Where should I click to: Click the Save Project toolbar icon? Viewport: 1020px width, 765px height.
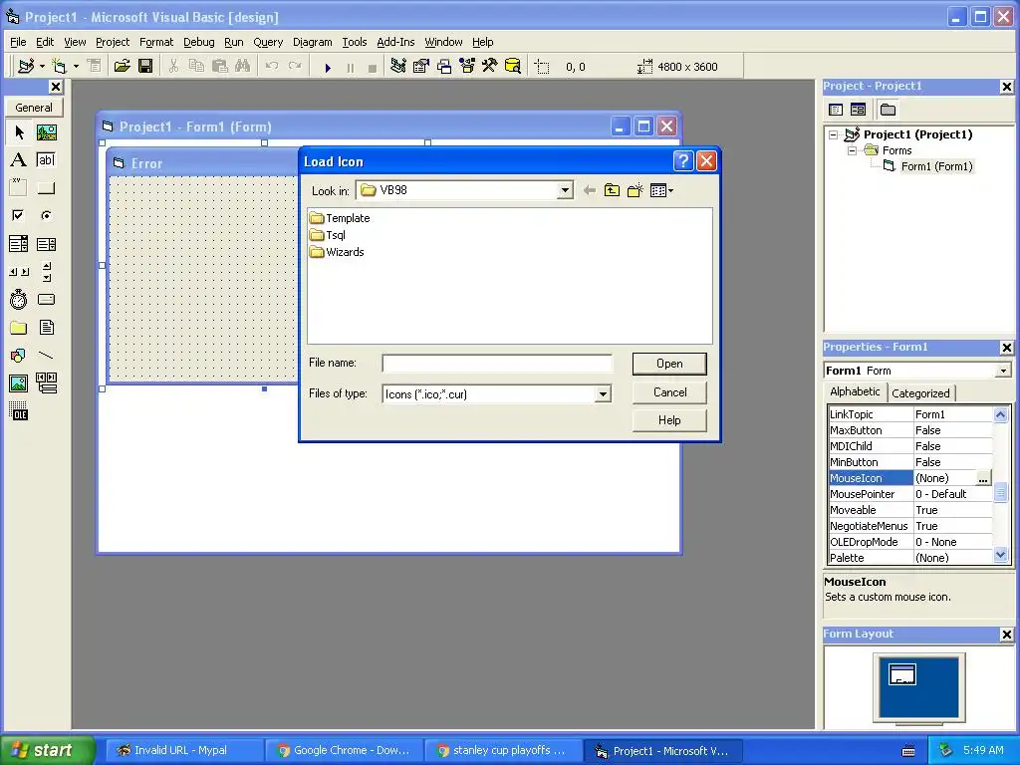145,66
